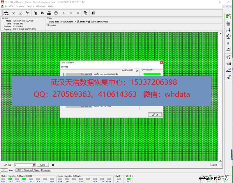
Task: Click the binoculars search icon
Action: pyautogui.click(x=42, y=13)
